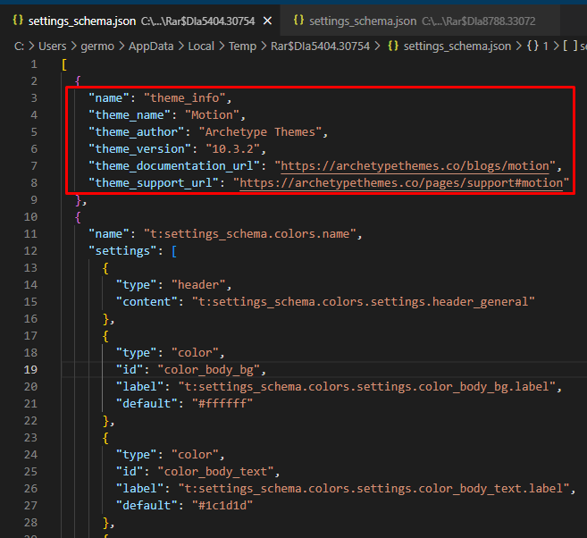Click the "Motion" theme name value
The image size is (587, 538).
click(212, 115)
